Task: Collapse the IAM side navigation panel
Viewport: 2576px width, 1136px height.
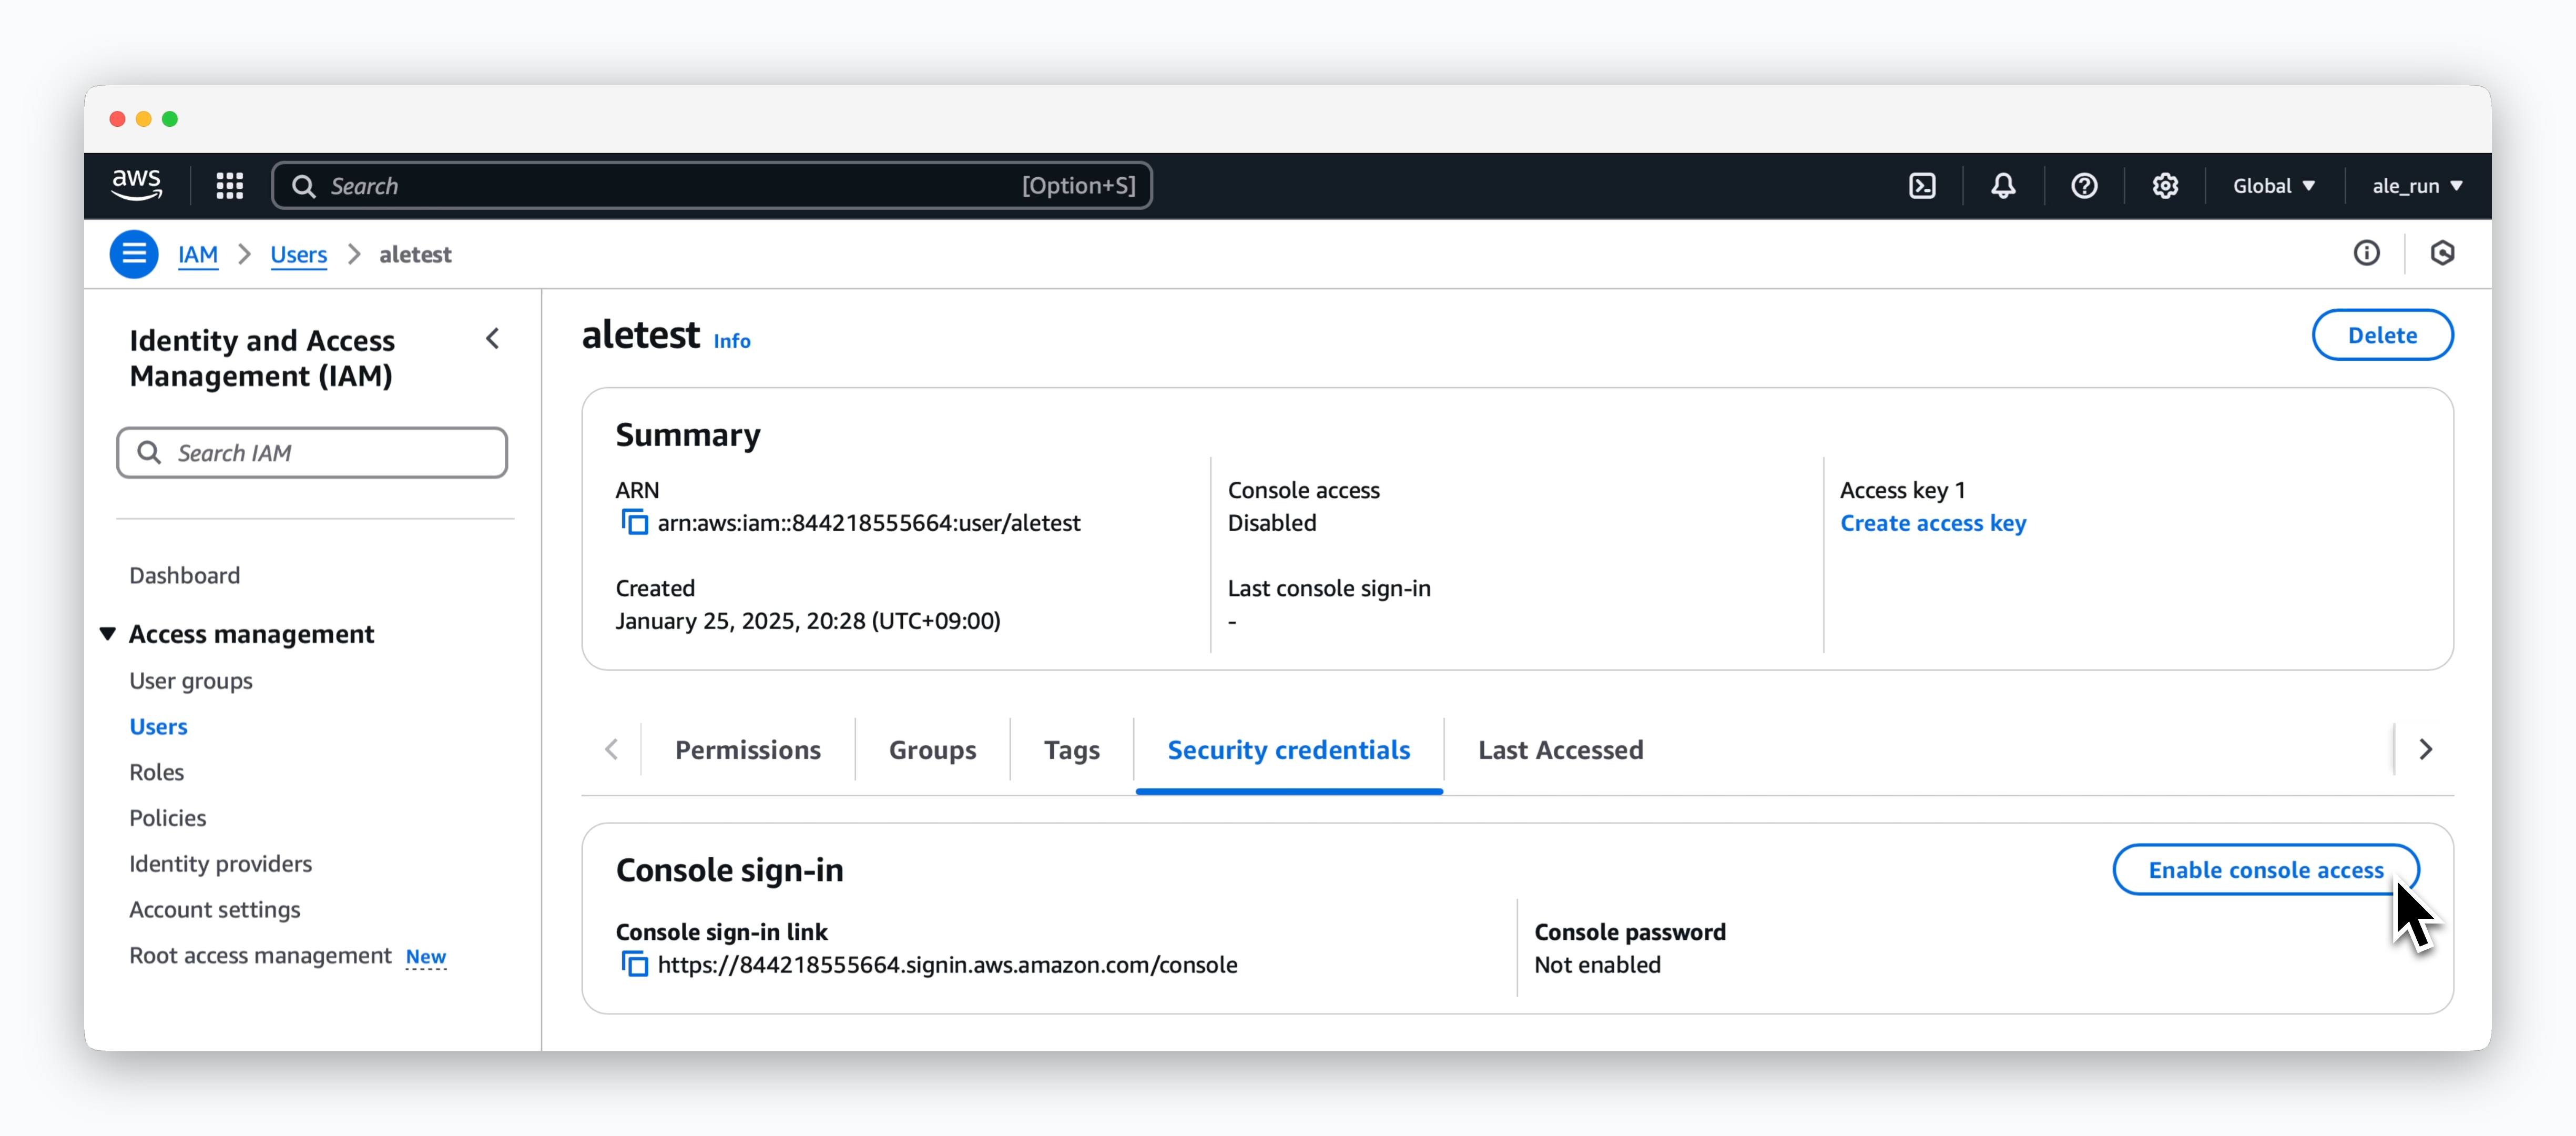Action: pyautogui.click(x=492, y=339)
